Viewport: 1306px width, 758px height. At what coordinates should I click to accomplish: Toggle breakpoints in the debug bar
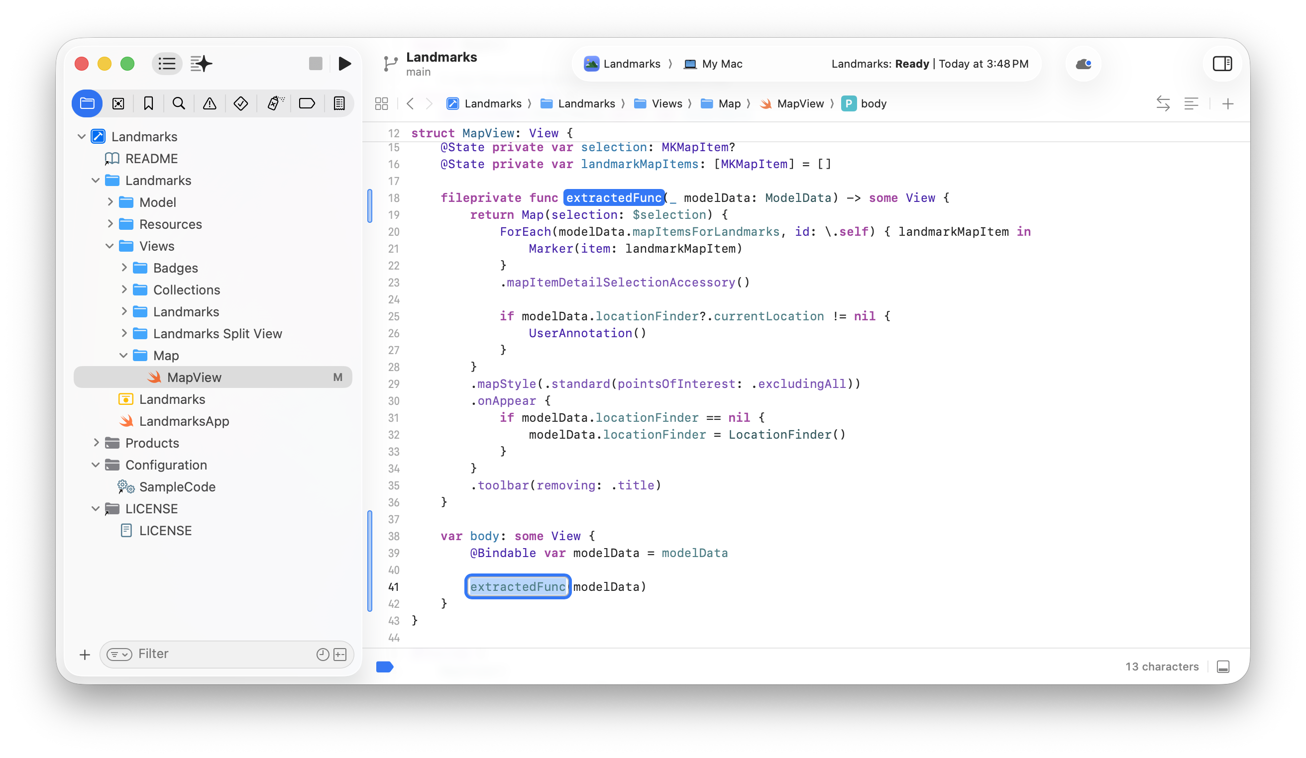point(385,667)
